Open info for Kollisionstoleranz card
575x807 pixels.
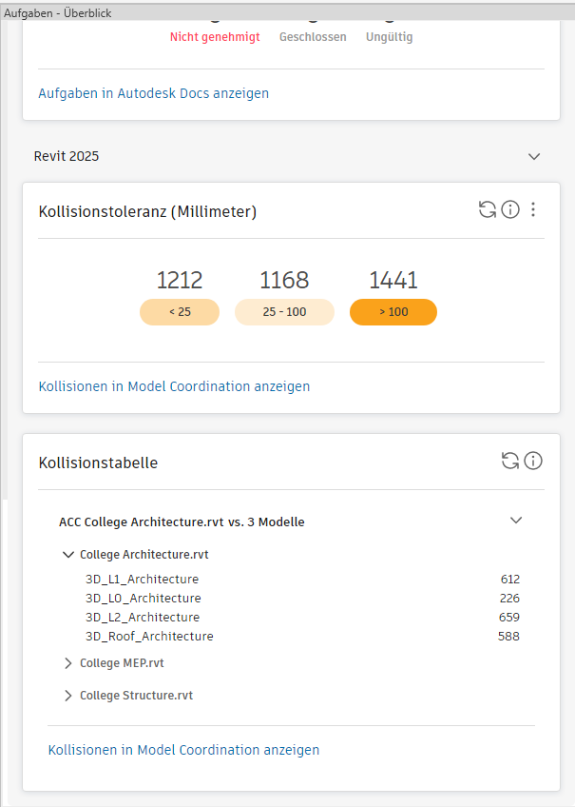[510, 210]
